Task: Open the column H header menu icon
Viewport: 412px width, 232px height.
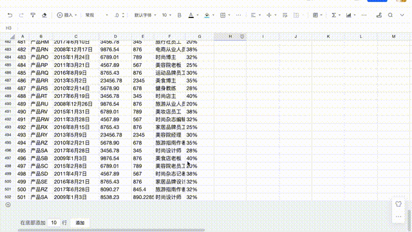Action: (242, 37)
